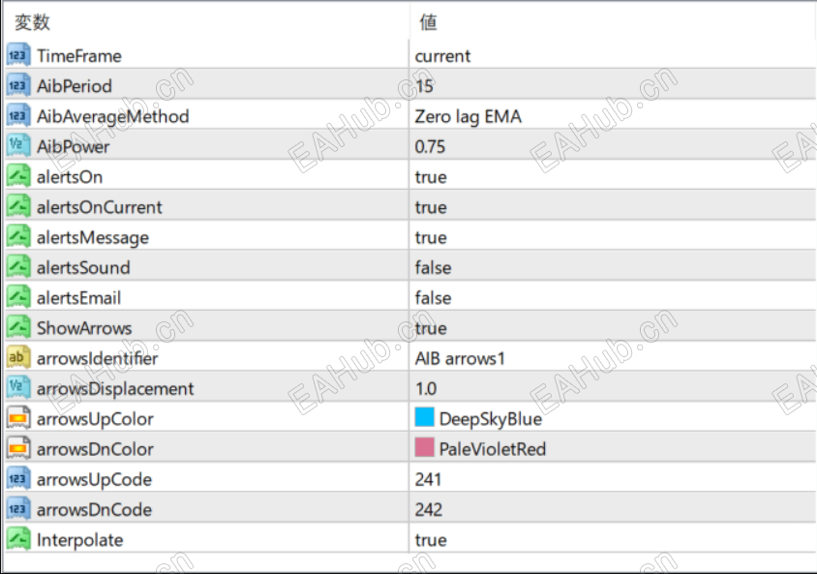Click the 値 column header
817x574 pixels.
[428, 22]
